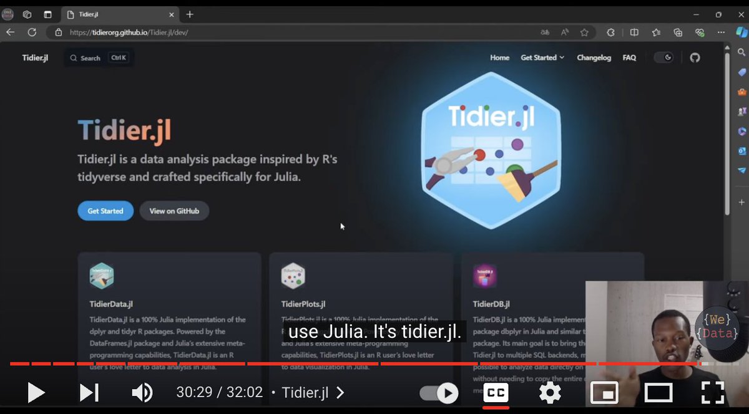The image size is (749, 414).
Task: Toggle the autoplay switch
Action: 439,393
